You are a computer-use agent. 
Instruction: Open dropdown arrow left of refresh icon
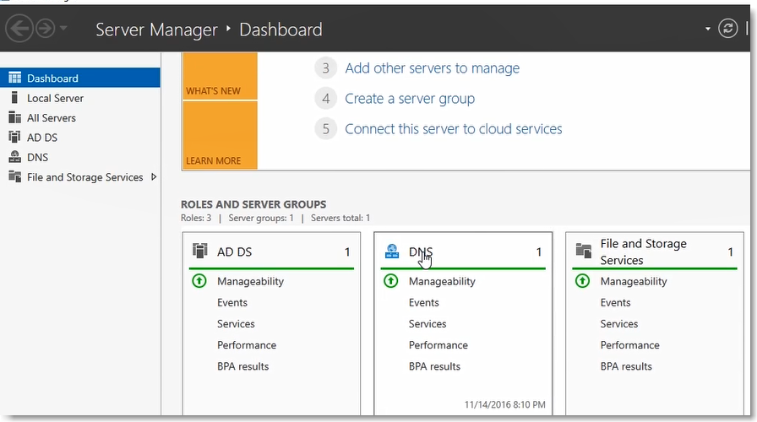[x=708, y=30]
